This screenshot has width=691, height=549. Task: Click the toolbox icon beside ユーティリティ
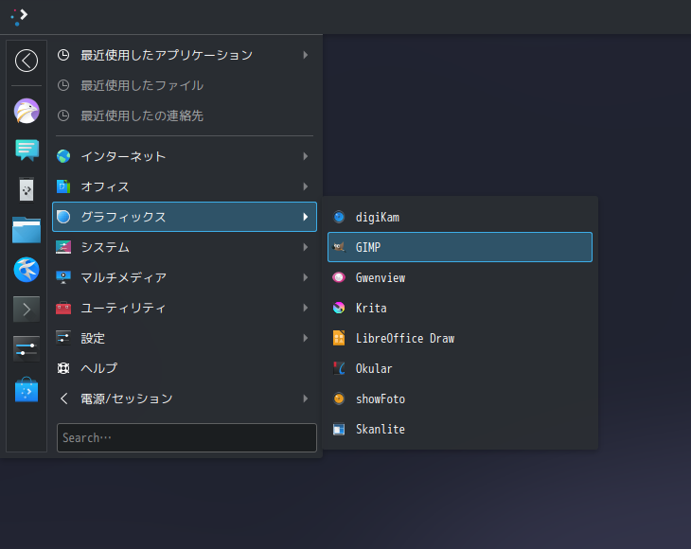63,308
